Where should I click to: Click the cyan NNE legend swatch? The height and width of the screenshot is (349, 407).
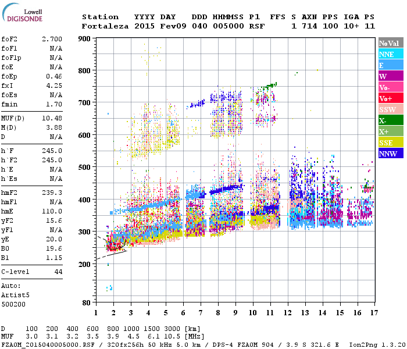click(391, 54)
